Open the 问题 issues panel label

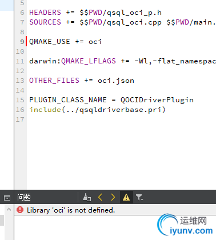click(x=24, y=197)
